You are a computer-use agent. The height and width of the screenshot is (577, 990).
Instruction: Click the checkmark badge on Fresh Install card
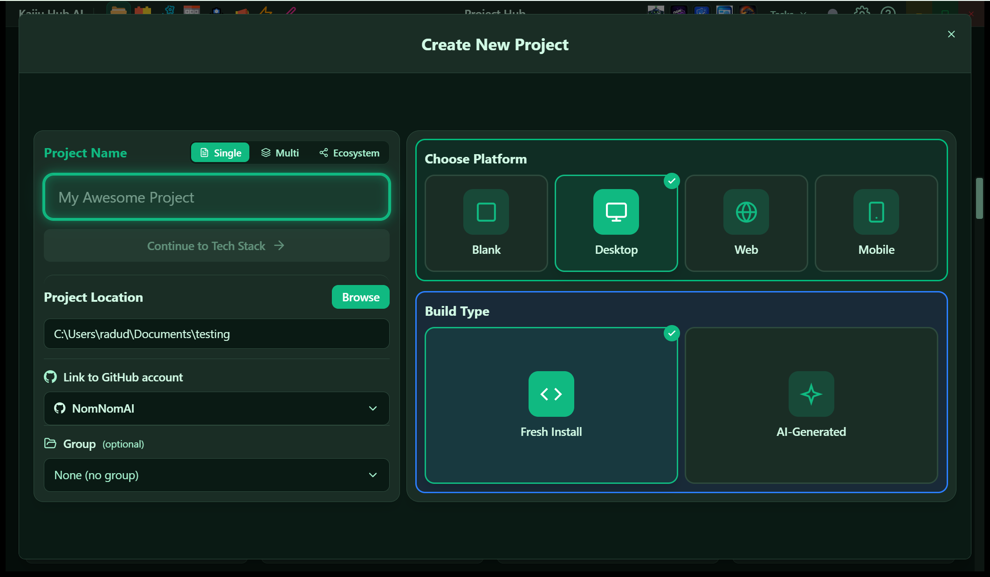click(672, 333)
